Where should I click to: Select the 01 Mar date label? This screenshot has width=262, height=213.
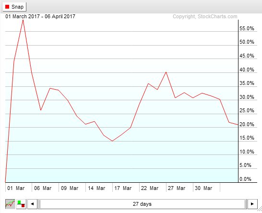coord(16,188)
